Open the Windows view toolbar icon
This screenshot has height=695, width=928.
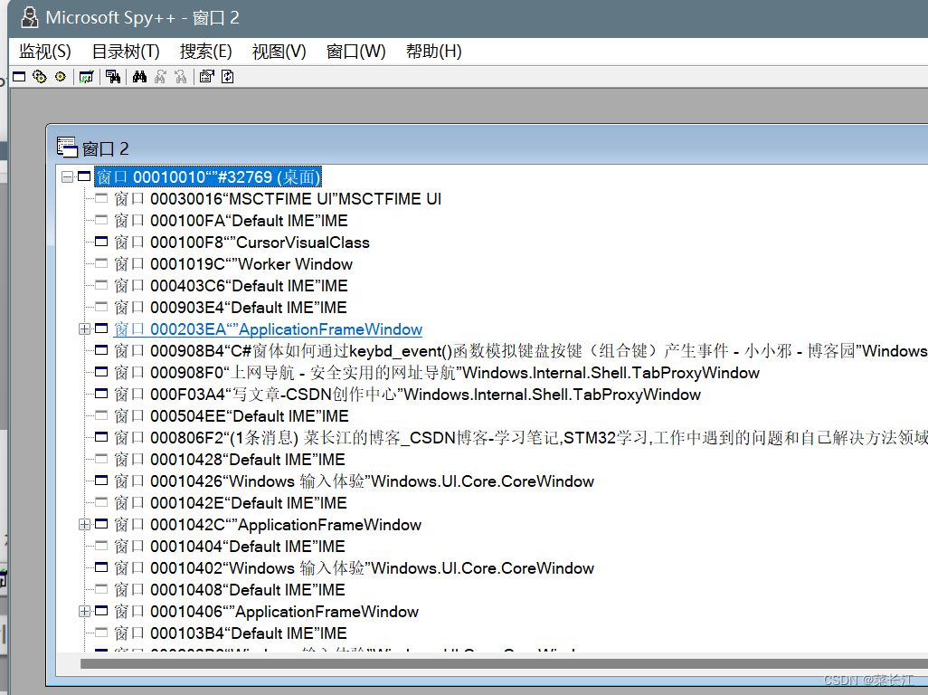(20, 77)
